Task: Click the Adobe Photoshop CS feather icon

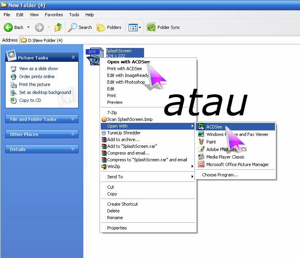Action: [x=201, y=149]
